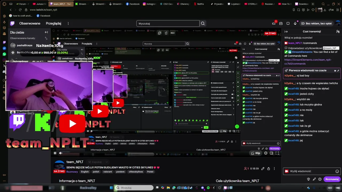
Task: Click the sort followed channels icon
Action: pos(46,38)
